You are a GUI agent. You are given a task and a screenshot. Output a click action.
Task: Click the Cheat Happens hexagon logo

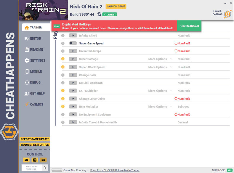9,132
